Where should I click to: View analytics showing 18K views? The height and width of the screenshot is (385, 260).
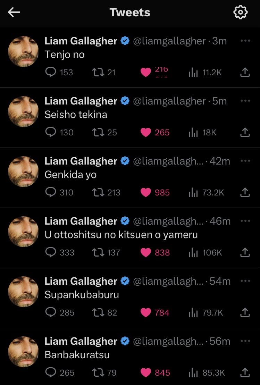[x=203, y=132]
